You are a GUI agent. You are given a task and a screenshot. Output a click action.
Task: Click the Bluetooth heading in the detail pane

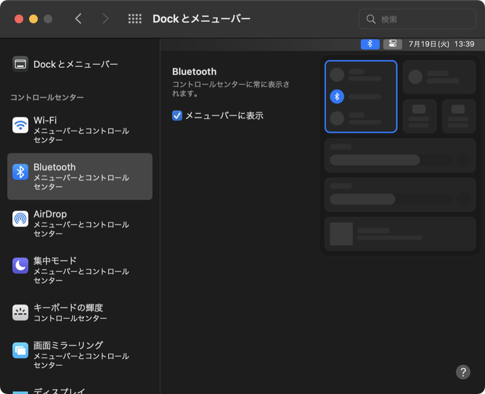[x=194, y=71]
